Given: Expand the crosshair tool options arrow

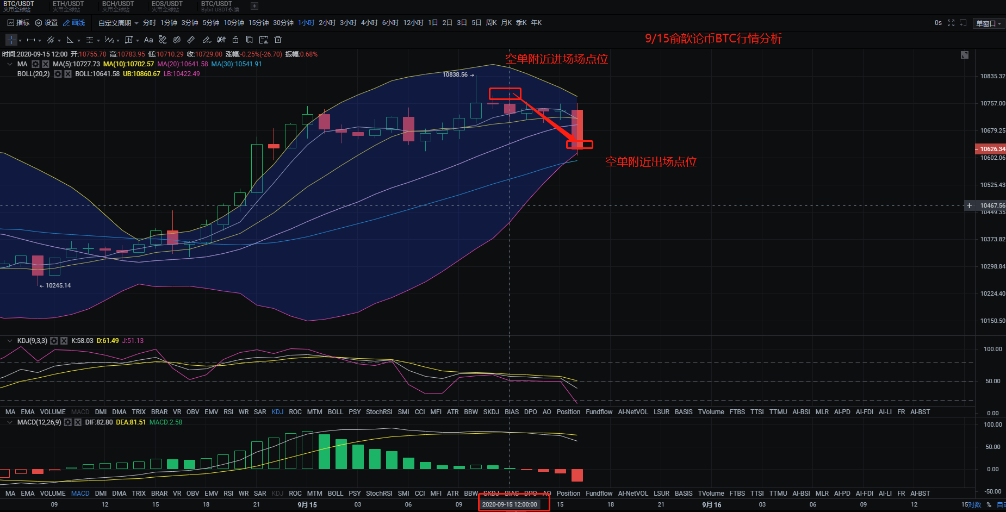Looking at the screenshot, I should [x=20, y=40].
